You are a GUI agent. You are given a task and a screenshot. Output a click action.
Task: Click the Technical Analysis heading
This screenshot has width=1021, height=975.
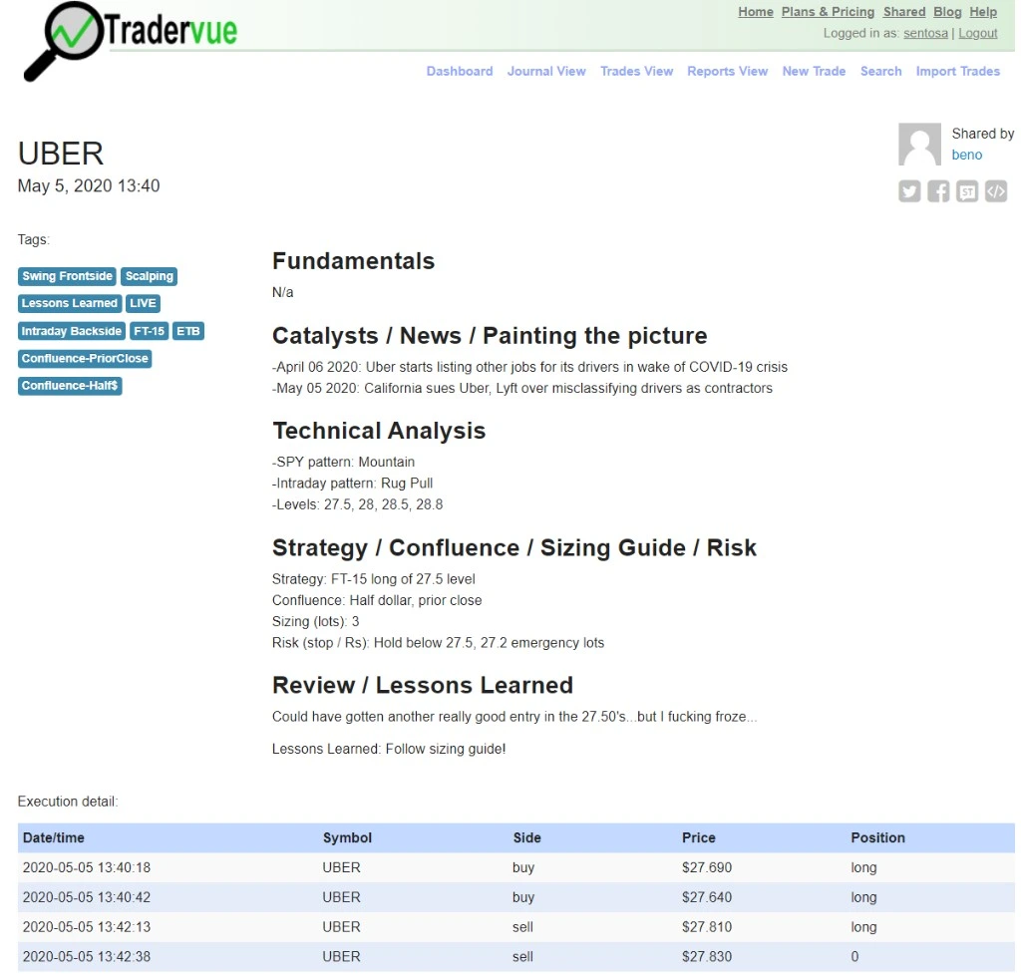(x=379, y=431)
